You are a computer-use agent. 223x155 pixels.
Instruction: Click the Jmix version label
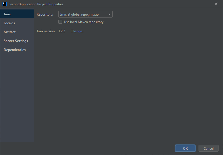coord(46,31)
